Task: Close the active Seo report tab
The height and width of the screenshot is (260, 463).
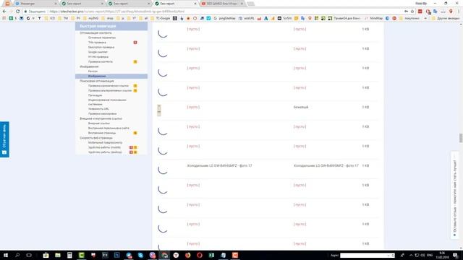Action: pyautogui.click(x=195, y=4)
